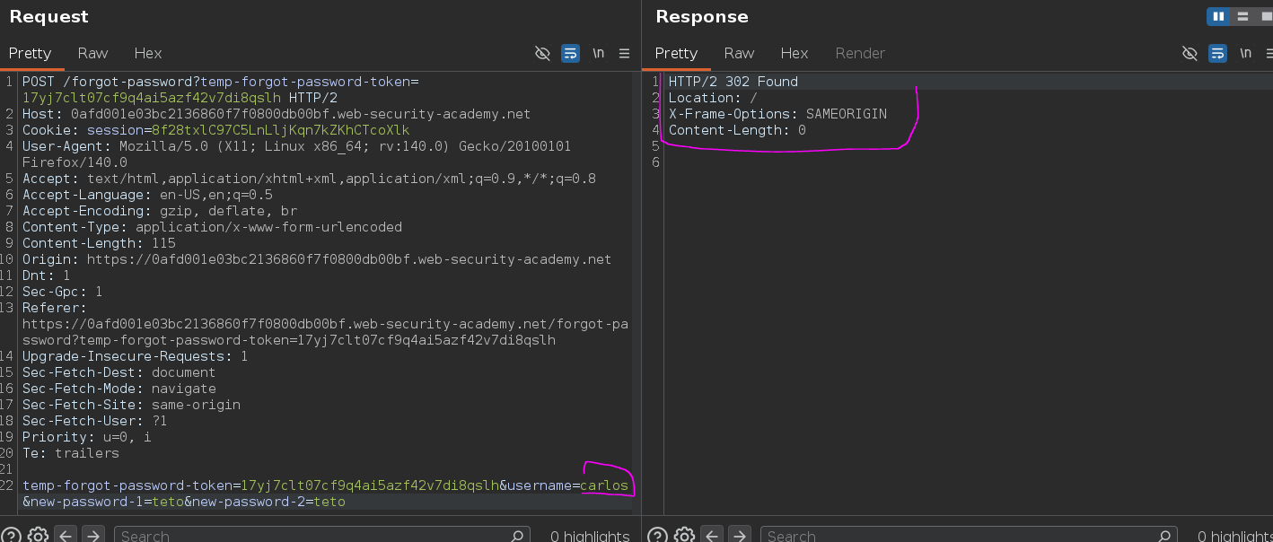Screen dimensions: 1273x542
Task: Open help icon under Request panel
Action: 10,536
